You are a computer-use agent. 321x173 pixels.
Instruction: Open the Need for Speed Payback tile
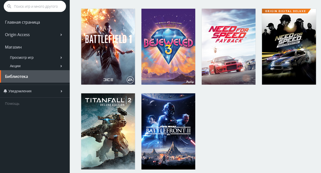(x=228, y=47)
